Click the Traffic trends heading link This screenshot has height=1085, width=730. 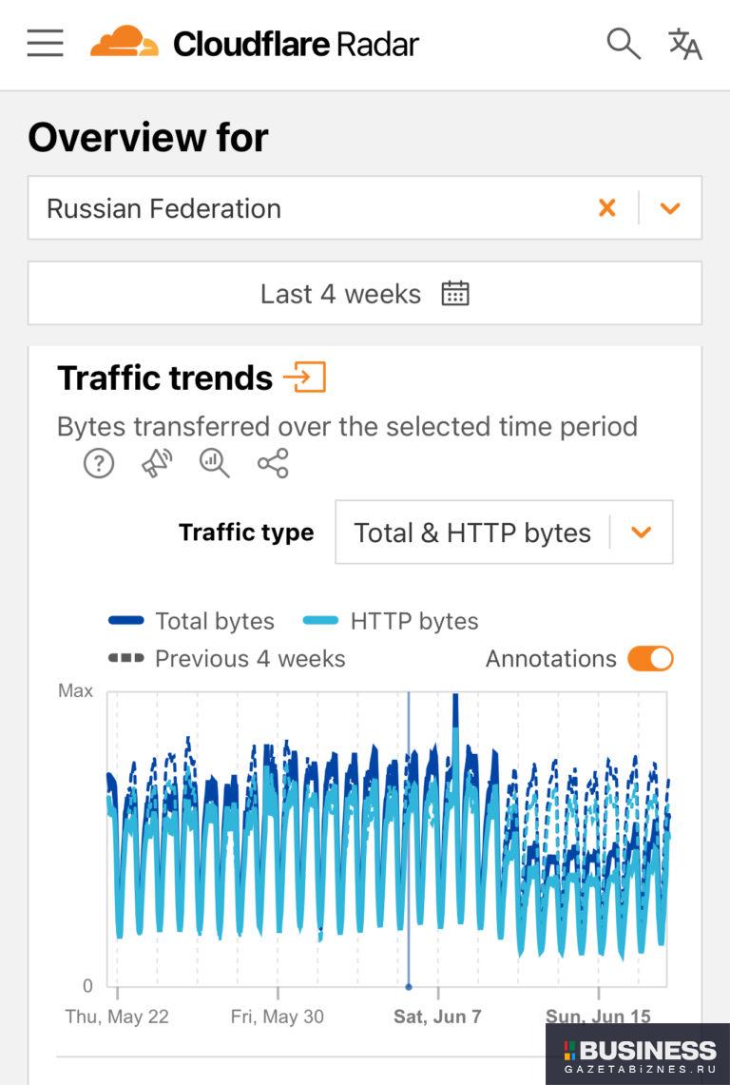pos(164,378)
